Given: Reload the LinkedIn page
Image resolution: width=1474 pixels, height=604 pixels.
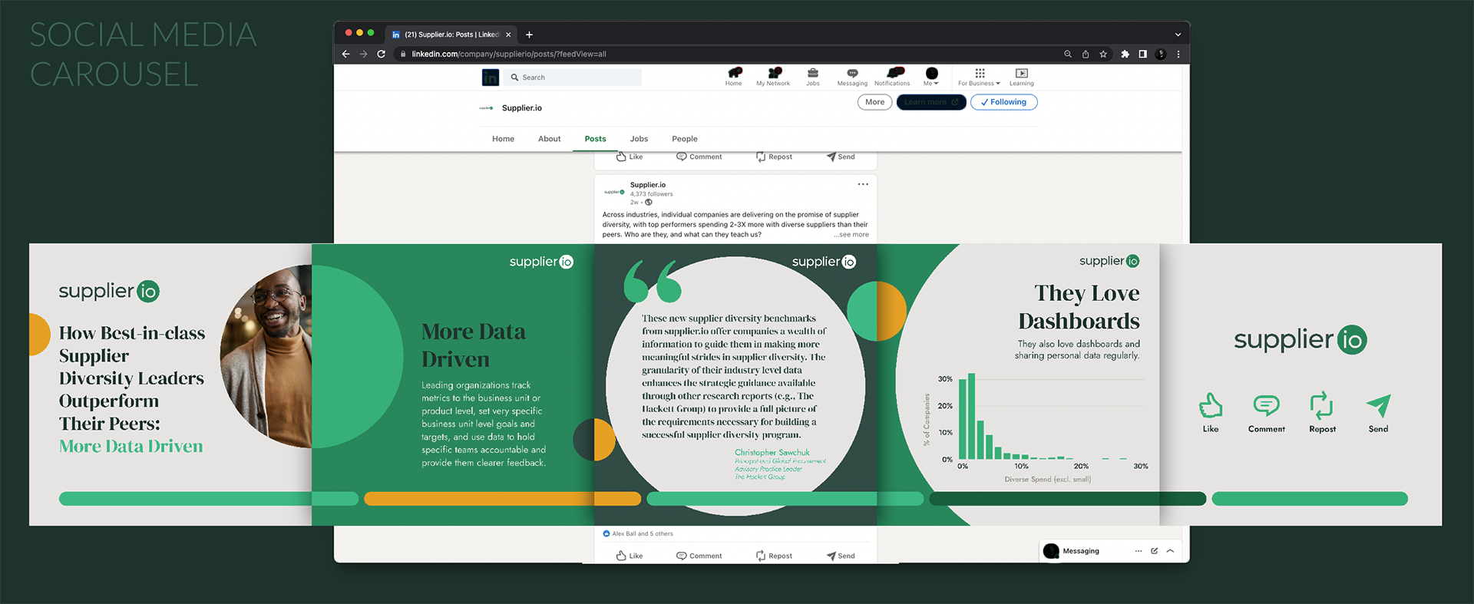Looking at the screenshot, I should tap(381, 54).
